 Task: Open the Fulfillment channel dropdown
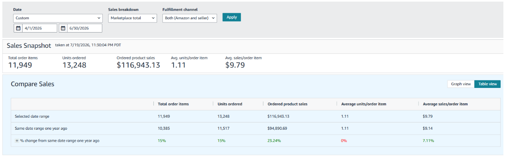(190, 18)
